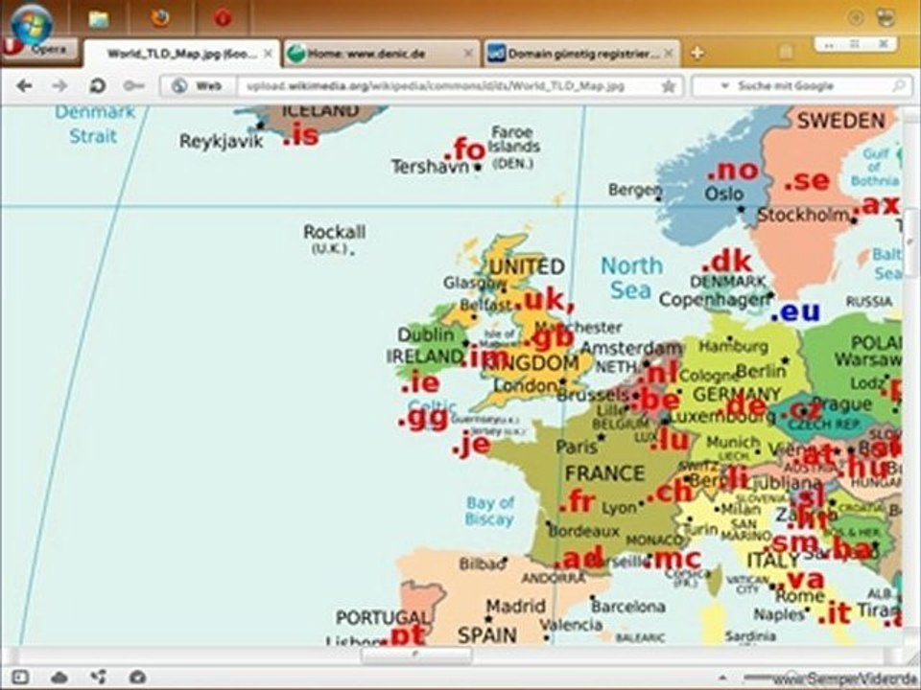Open the view options arrow beside zoom slider

click(722, 678)
